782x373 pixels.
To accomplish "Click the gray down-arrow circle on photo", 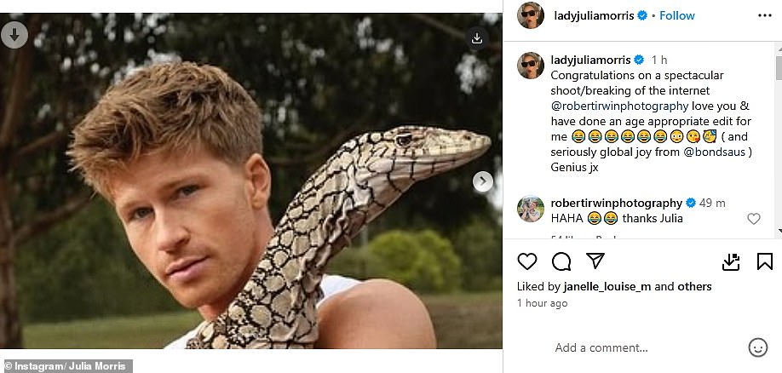I will click(14, 35).
